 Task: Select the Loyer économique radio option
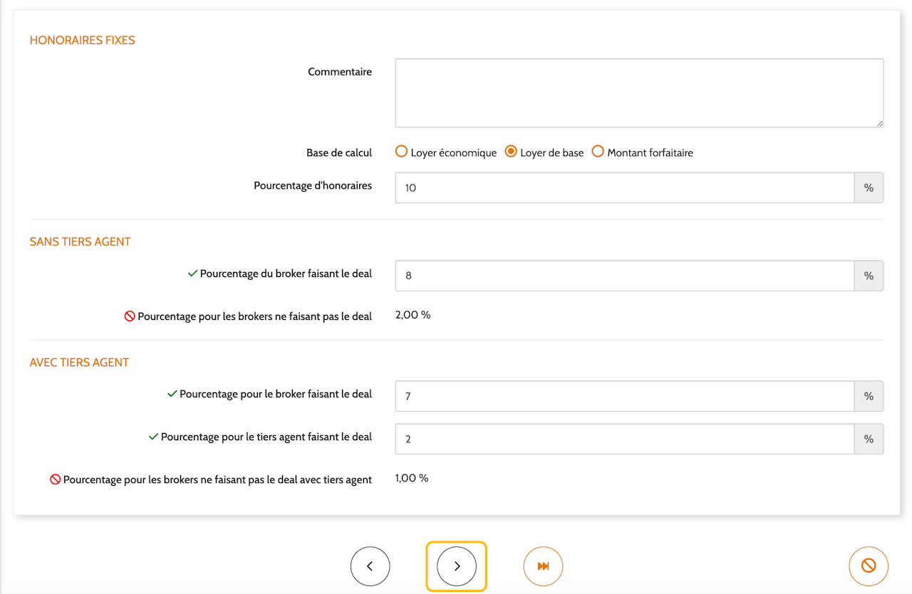tap(402, 152)
